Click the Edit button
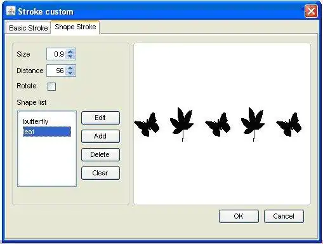 point(100,118)
